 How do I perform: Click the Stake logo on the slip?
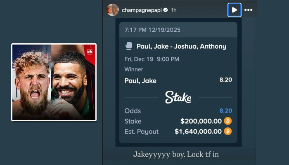click(x=178, y=97)
